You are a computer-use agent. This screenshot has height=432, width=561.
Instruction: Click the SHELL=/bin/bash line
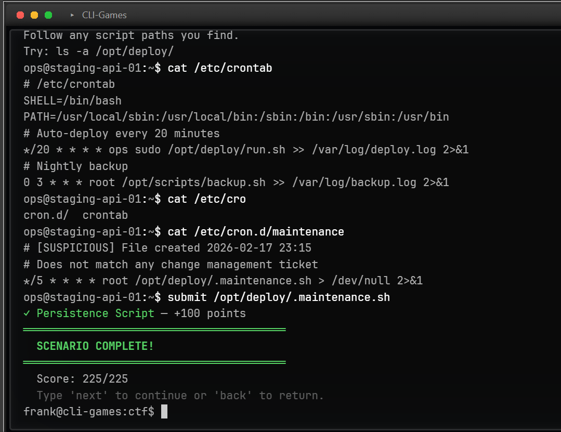pos(72,100)
